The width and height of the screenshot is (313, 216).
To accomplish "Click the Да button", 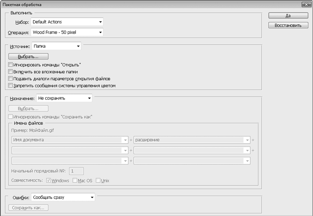I will coord(288,16).
